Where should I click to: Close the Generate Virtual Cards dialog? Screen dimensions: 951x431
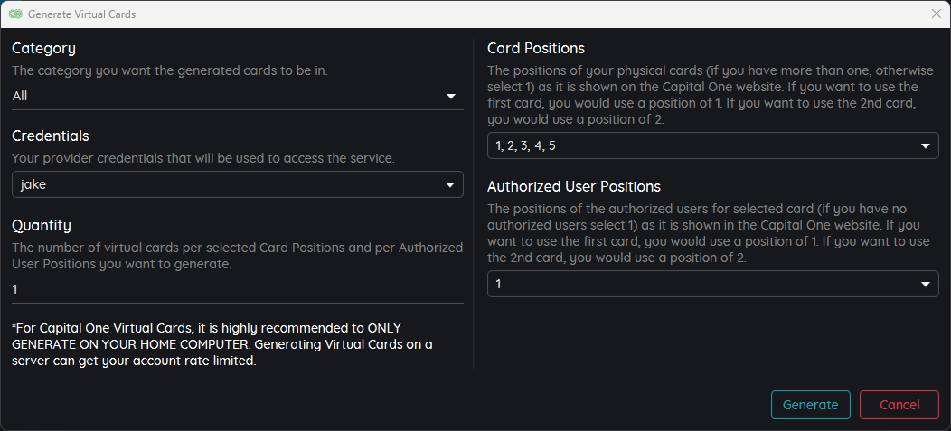[936, 14]
